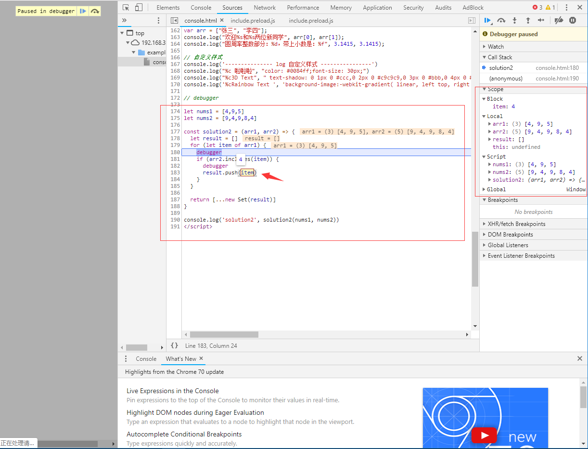Hide the file navigator pane icon
This screenshot has width=588, height=449.
click(x=174, y=21)
